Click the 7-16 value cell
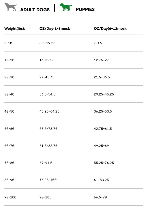 pos(98,43)
